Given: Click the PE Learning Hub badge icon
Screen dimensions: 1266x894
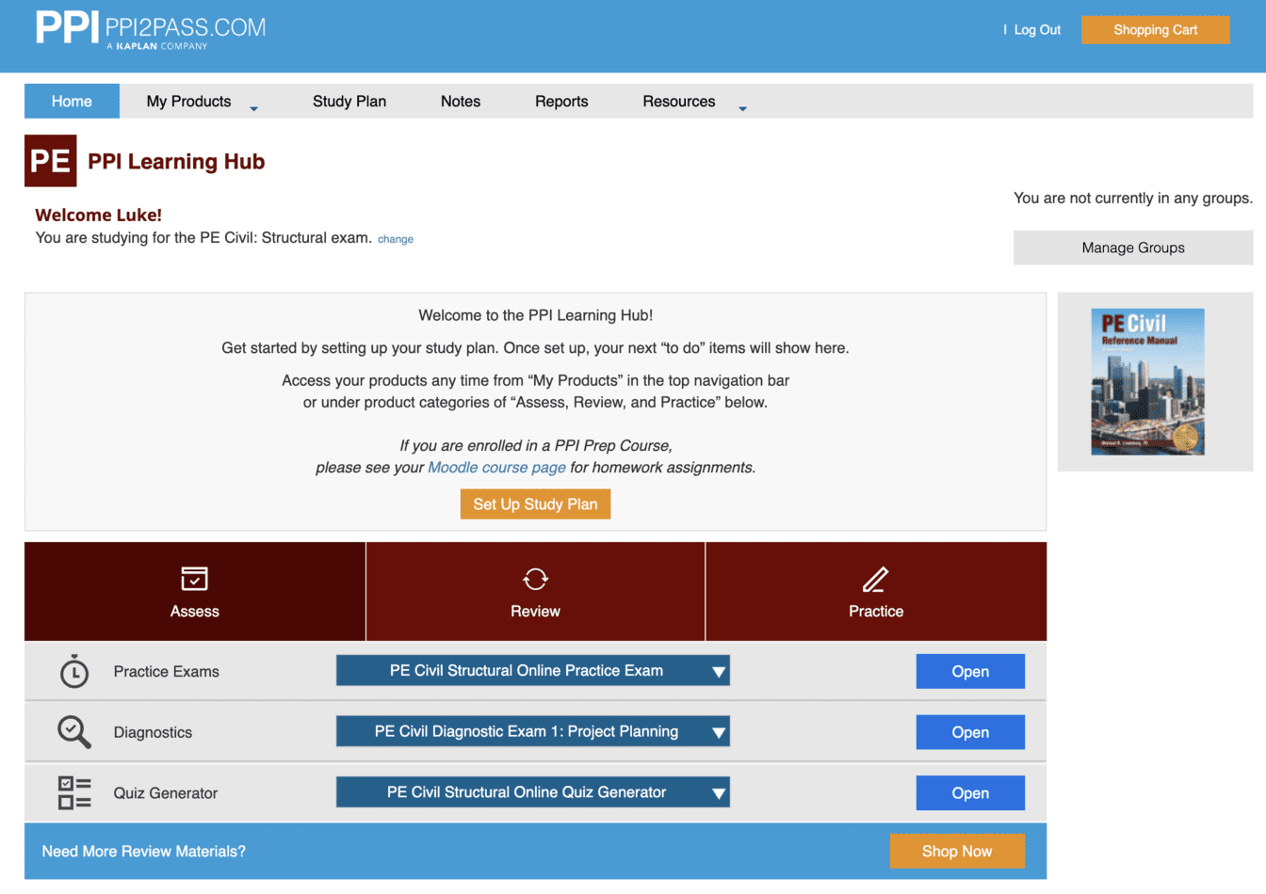Looking at the screenshot, I should pyautogui.click(x=50, y=160).
